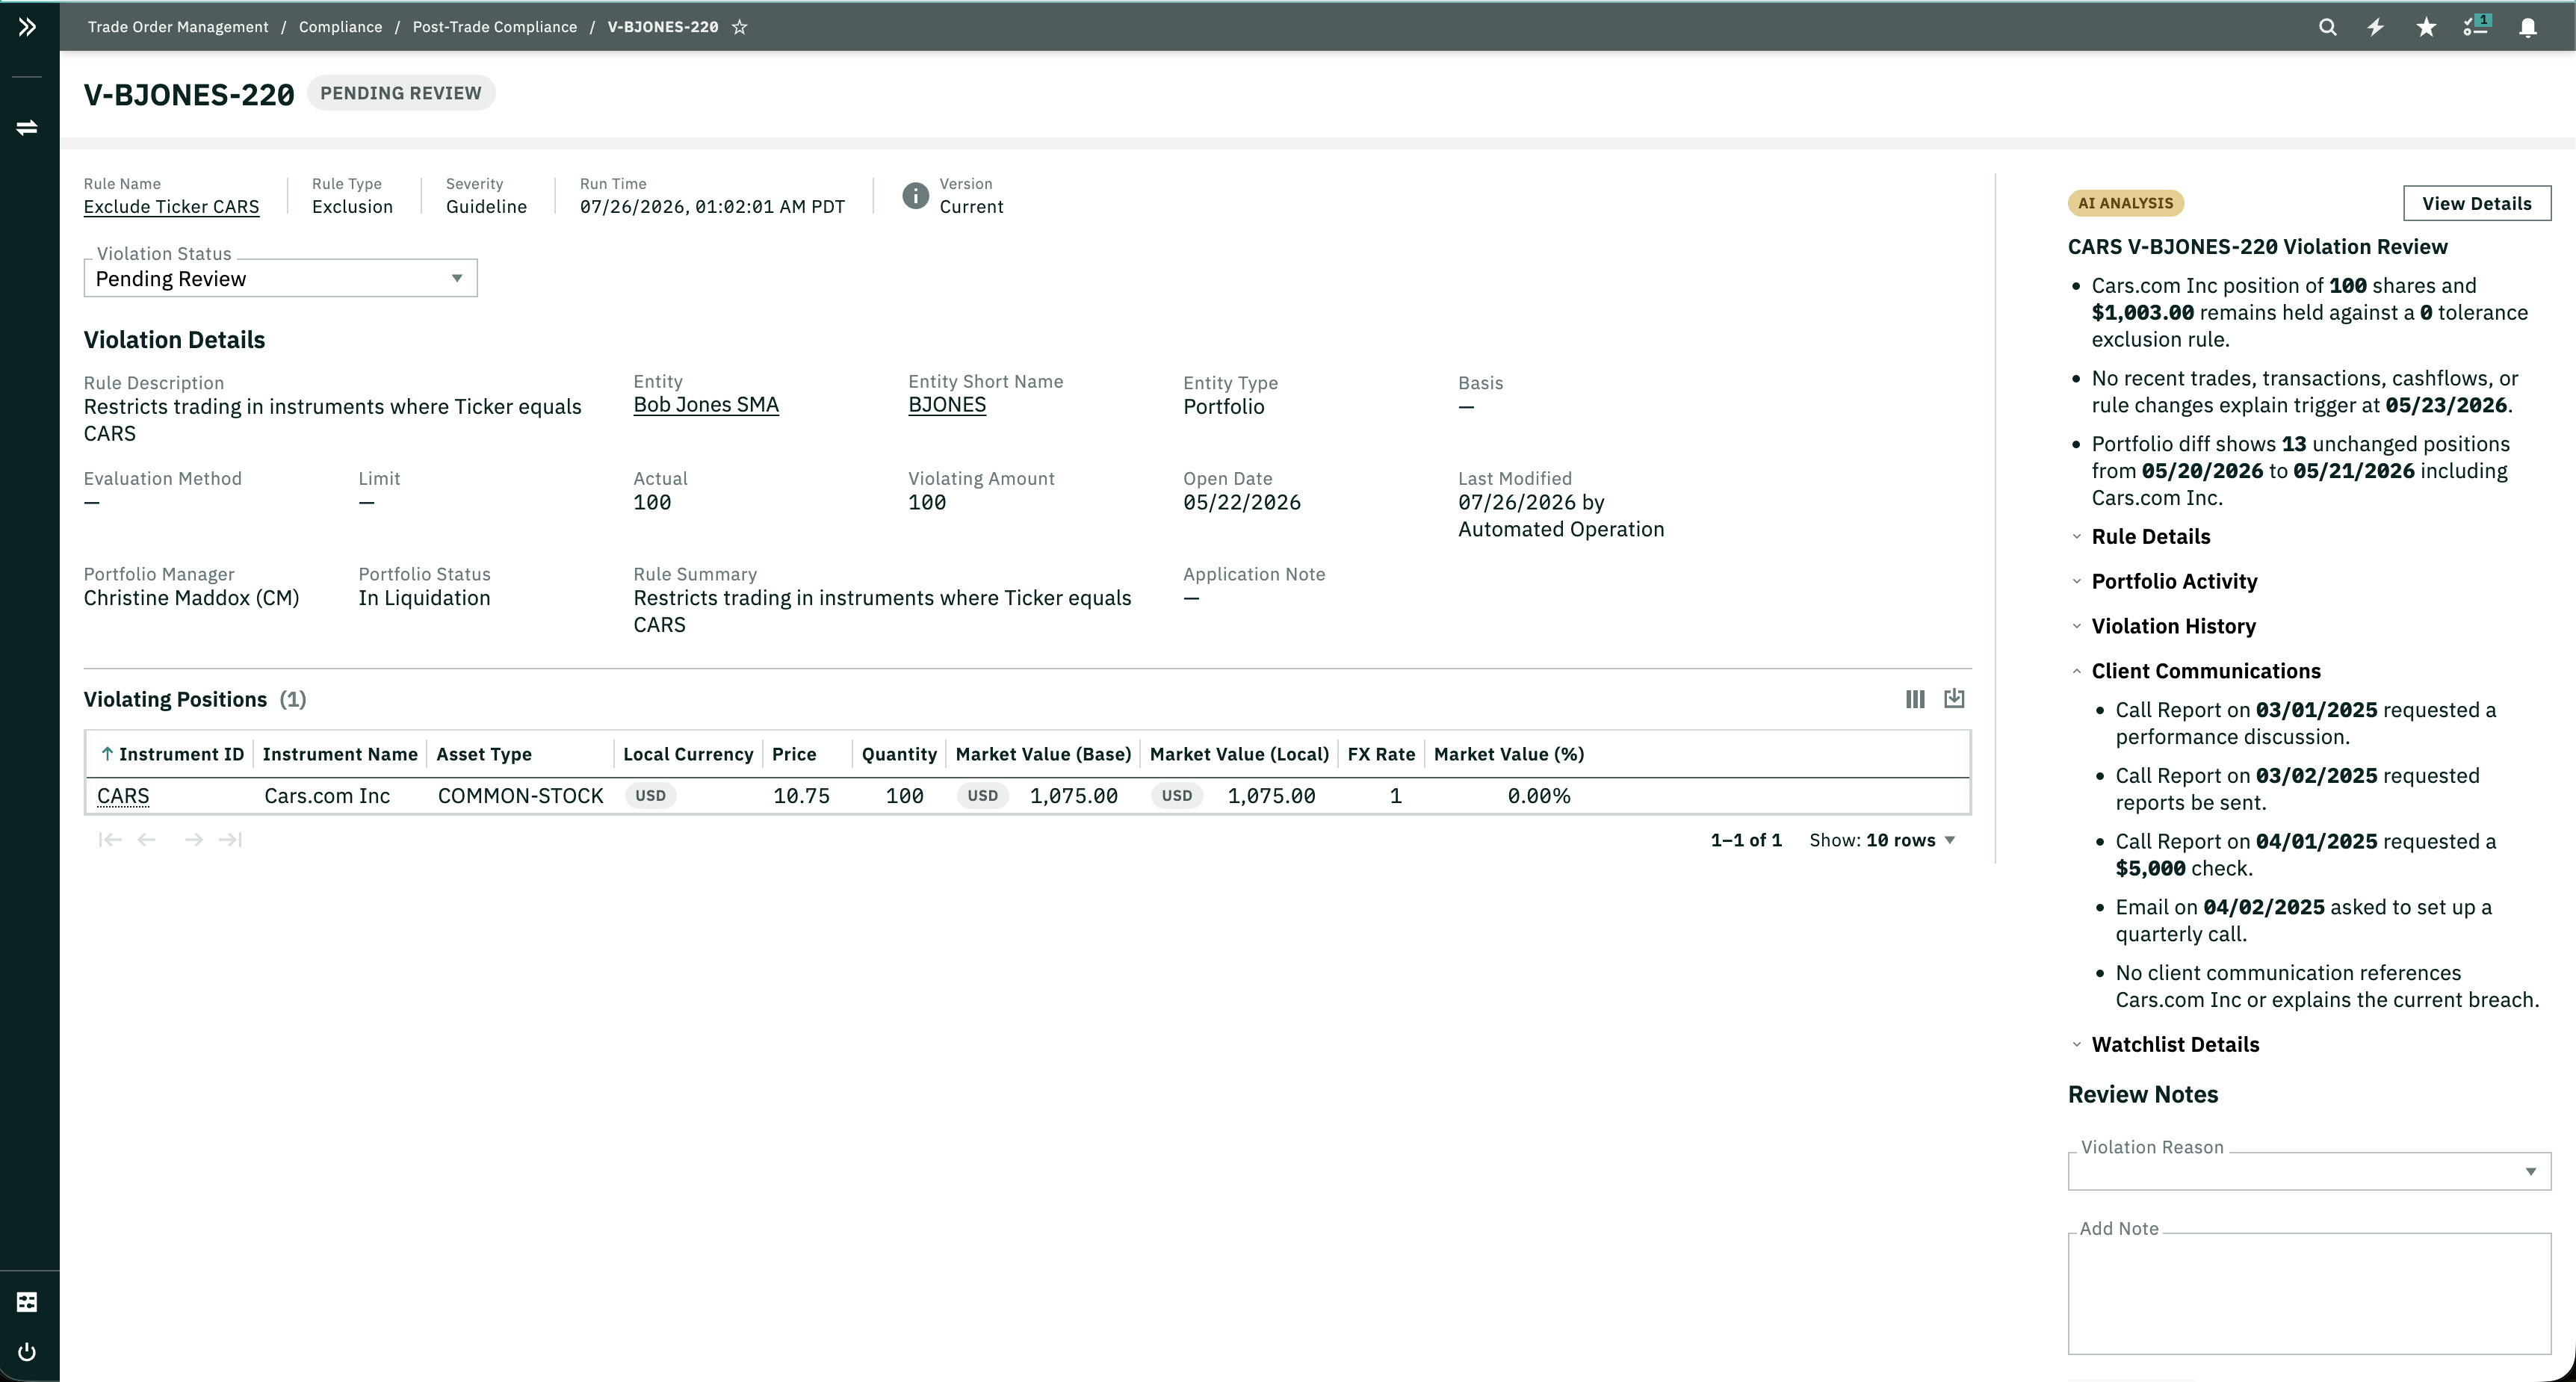Go to first page of positions table
Image resolution: width=2576 pixels, height=1382 pixels.
[x=110, y=840]
